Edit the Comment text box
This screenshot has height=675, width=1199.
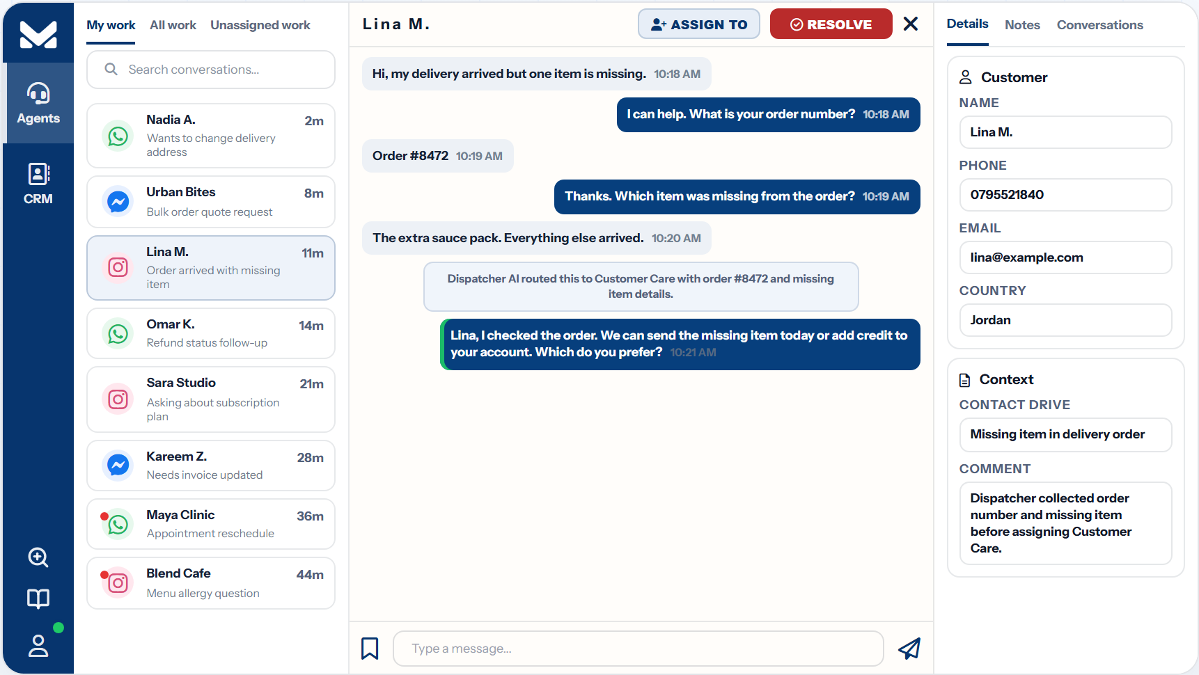click(1066, 523)
